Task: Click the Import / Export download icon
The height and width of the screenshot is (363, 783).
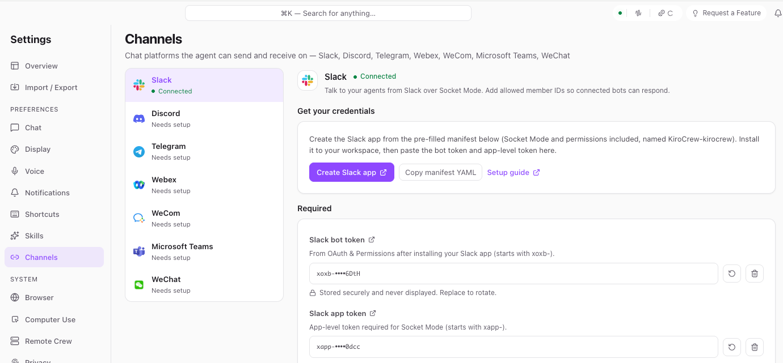Action: pos(15,87)
